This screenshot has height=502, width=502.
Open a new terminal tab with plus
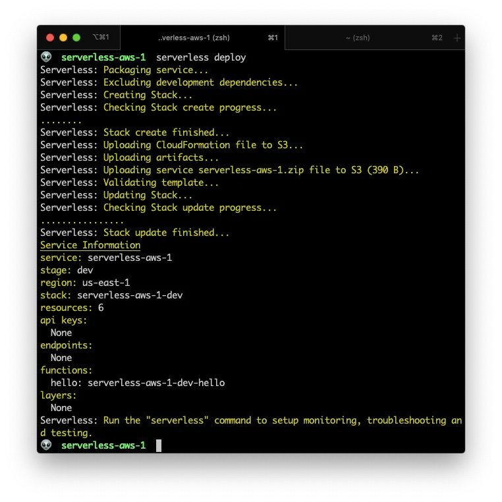pyautogui.click(x=457, y=38)
